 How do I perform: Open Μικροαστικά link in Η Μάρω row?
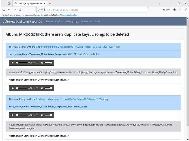tap(54, 99)
